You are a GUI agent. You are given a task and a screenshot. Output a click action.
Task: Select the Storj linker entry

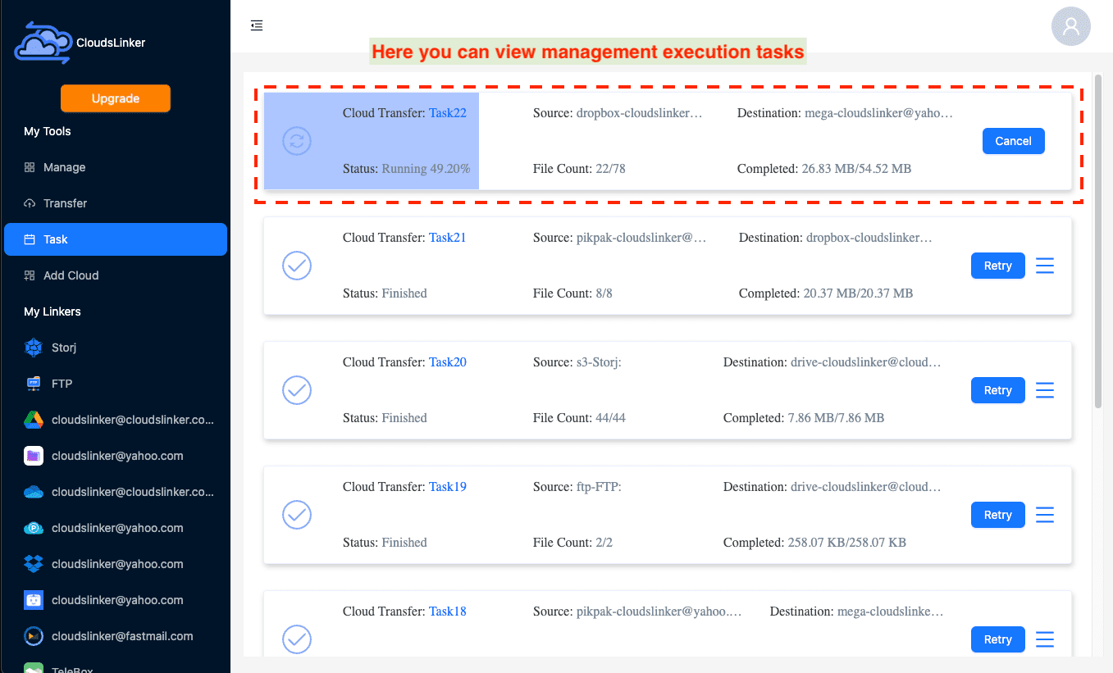116,348
